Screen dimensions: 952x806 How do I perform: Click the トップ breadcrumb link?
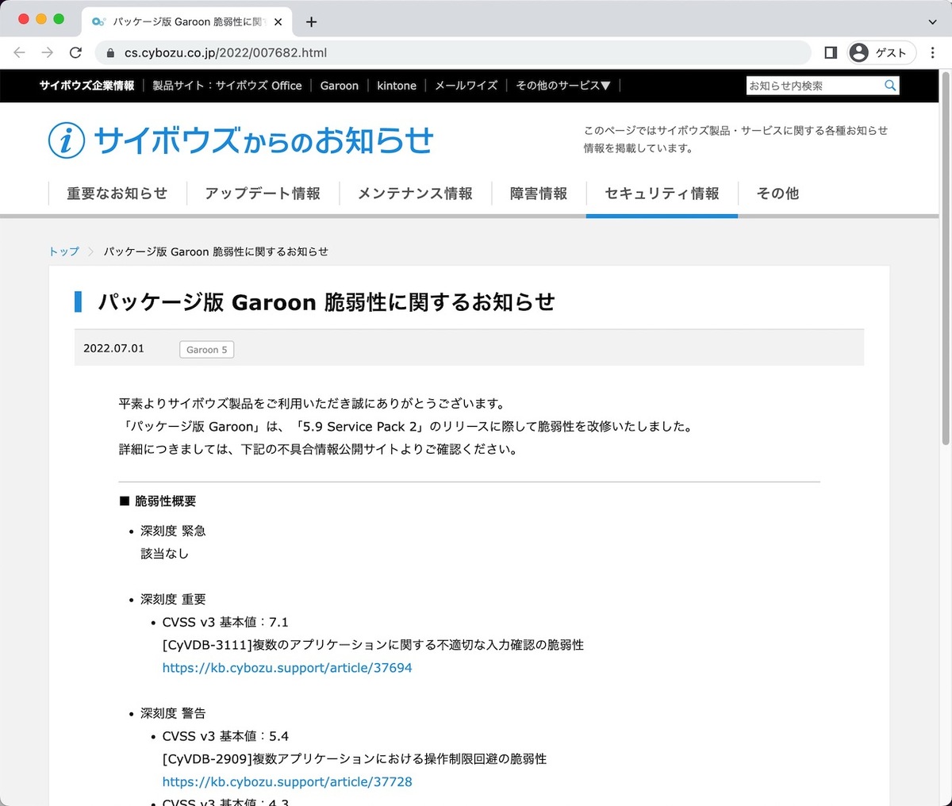[64, 251]
